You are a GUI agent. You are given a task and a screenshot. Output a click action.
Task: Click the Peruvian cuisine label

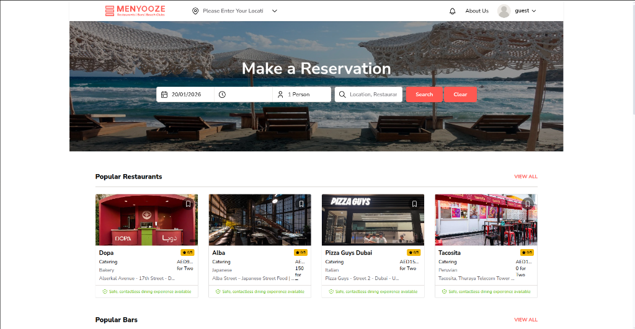pos(448,270)
